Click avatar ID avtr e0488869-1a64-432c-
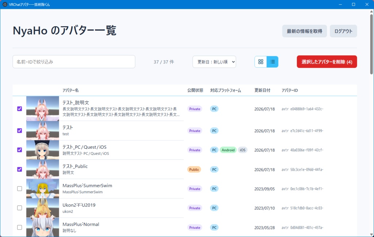Image resolution: width=374 pixels, height=237 pixels. point(302,109)
